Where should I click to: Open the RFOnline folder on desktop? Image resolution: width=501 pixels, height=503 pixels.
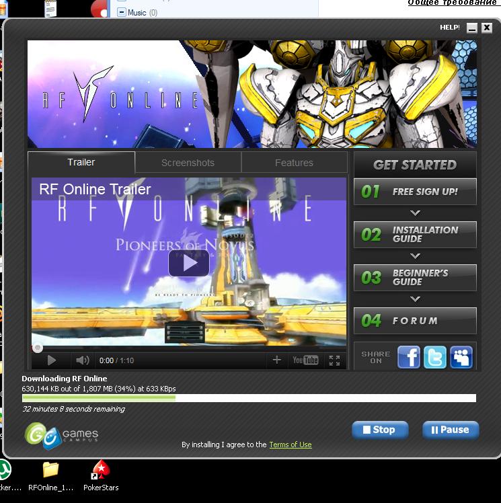click(50, 476)
